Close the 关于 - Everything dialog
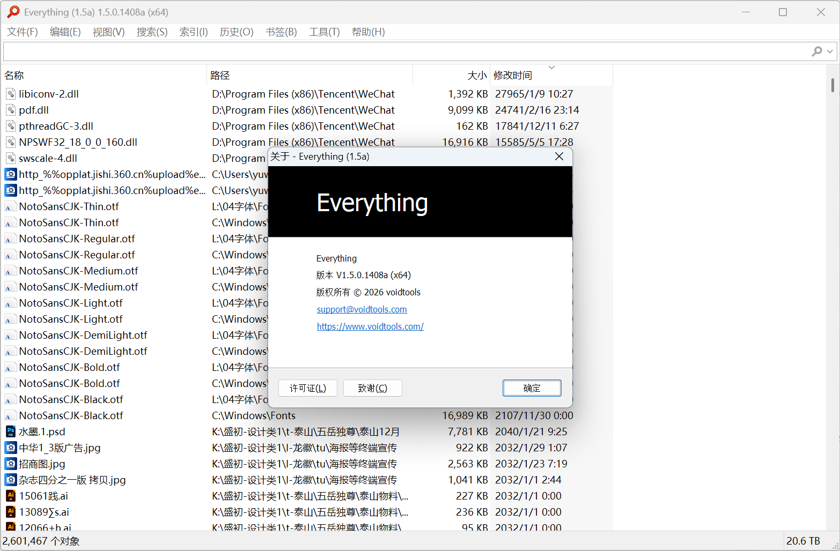Image resolution: width=840 pixels, height=551 pixels. 559,157
